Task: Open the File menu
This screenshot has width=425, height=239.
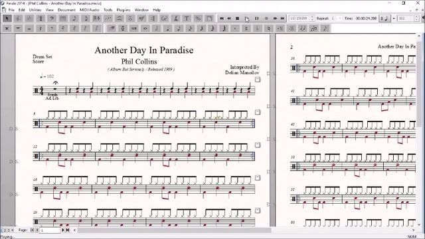Action: tap(11, 10)
